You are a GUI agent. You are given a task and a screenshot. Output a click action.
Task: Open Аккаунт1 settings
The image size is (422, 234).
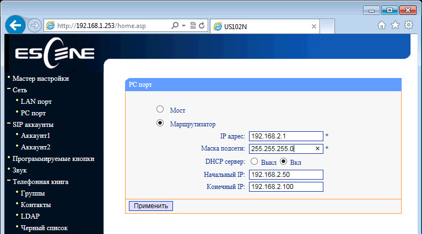point(35,136)
